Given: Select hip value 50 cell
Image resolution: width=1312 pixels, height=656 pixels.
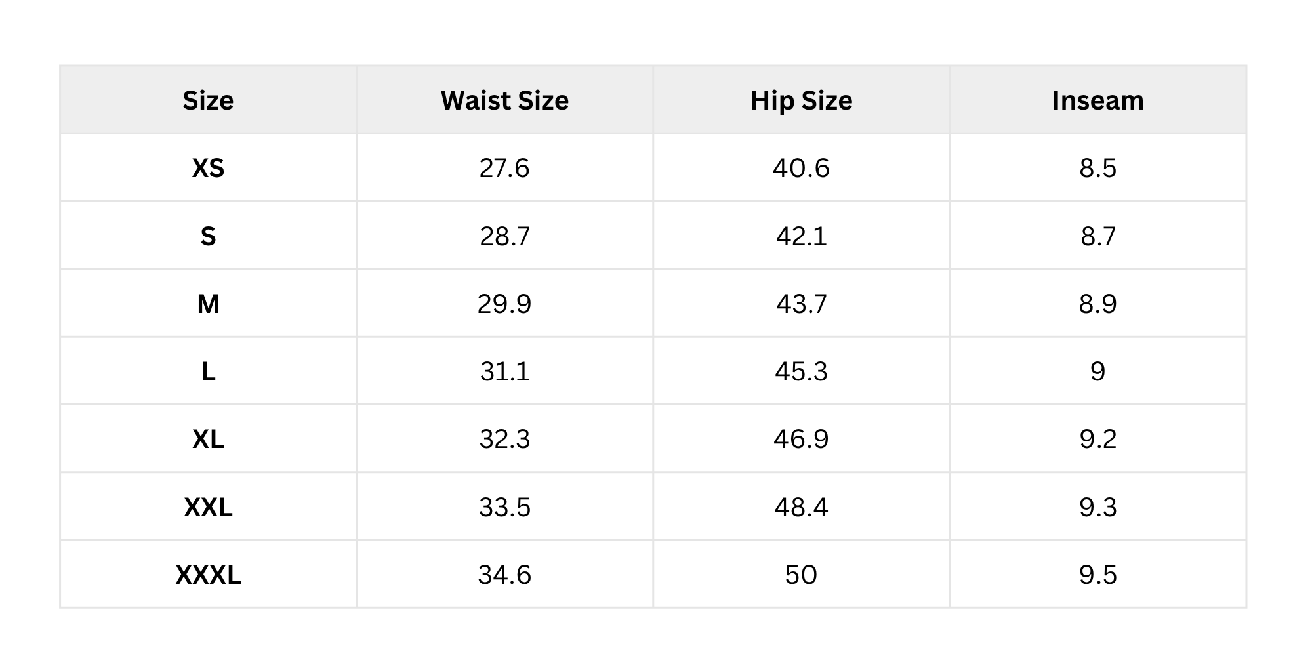Looking at the screenshot, I should click(x=801, y=575).
